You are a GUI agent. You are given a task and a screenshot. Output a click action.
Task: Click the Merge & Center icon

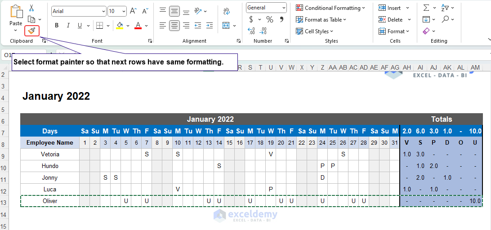point(226,25)
